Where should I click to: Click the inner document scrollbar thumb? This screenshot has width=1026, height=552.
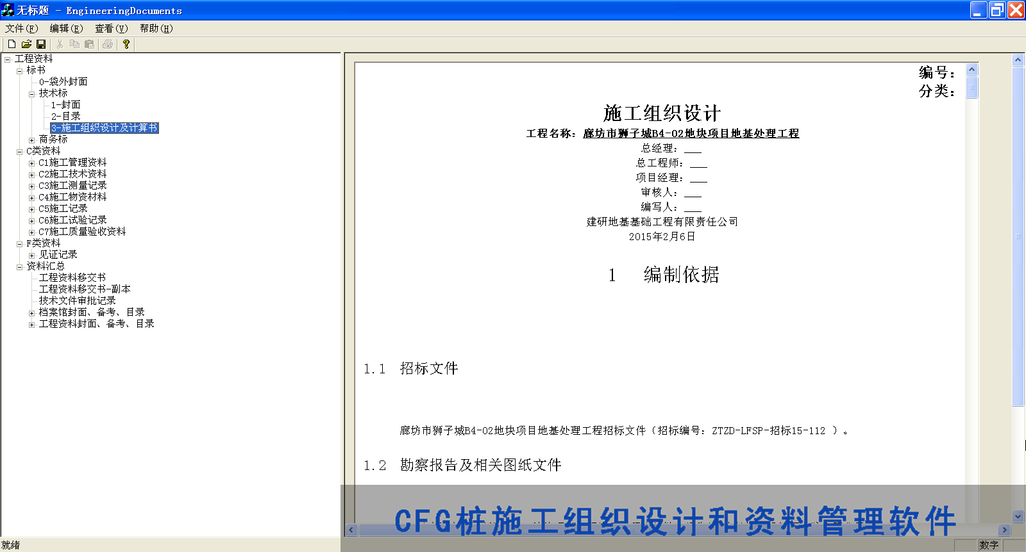point(971,87)
